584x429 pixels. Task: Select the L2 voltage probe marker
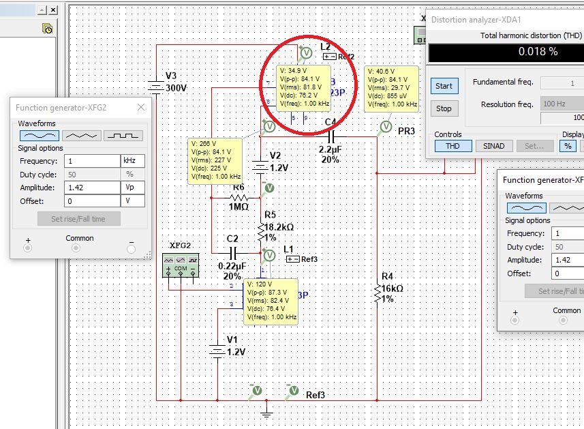[305, 53]
